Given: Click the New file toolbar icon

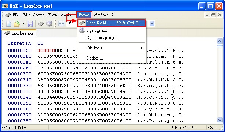Looking at the screenshot, I should [8, 24].
